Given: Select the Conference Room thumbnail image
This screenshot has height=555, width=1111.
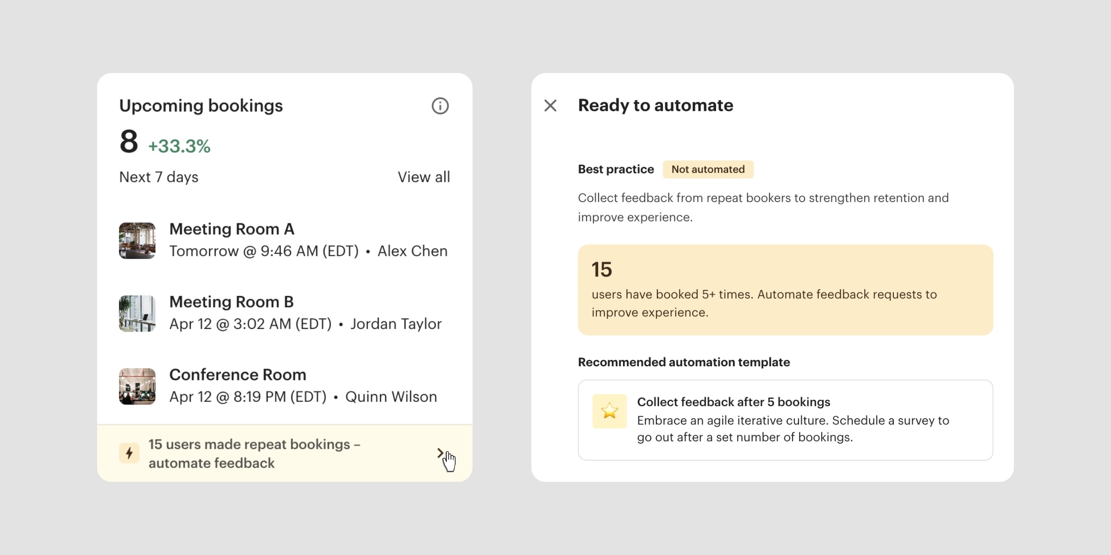Looking at the screenshot, I should (x=137, y=386).
